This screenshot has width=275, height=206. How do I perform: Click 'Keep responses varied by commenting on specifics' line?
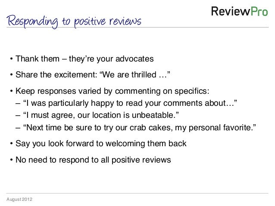(112, 91)
